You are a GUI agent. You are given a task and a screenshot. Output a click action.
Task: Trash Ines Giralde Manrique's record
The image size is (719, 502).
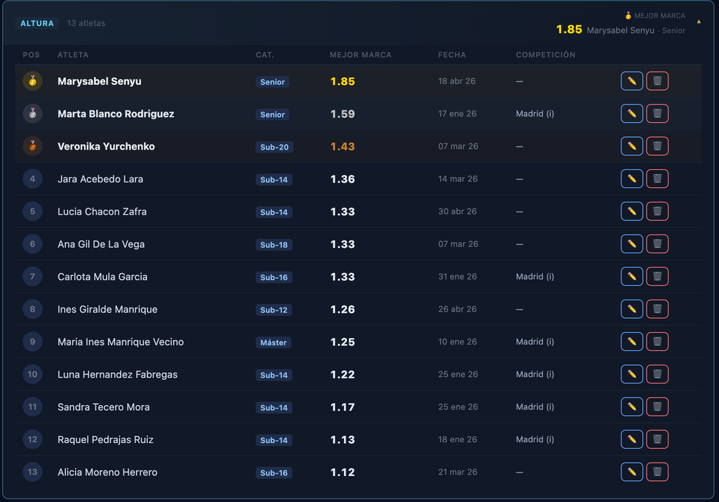[x=657, y=309]
